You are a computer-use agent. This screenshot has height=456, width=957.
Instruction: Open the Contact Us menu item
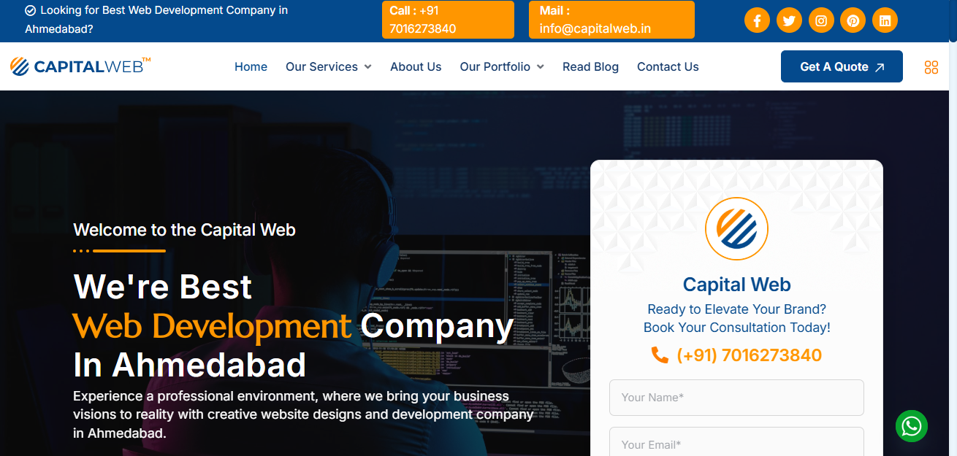point(668,66)
